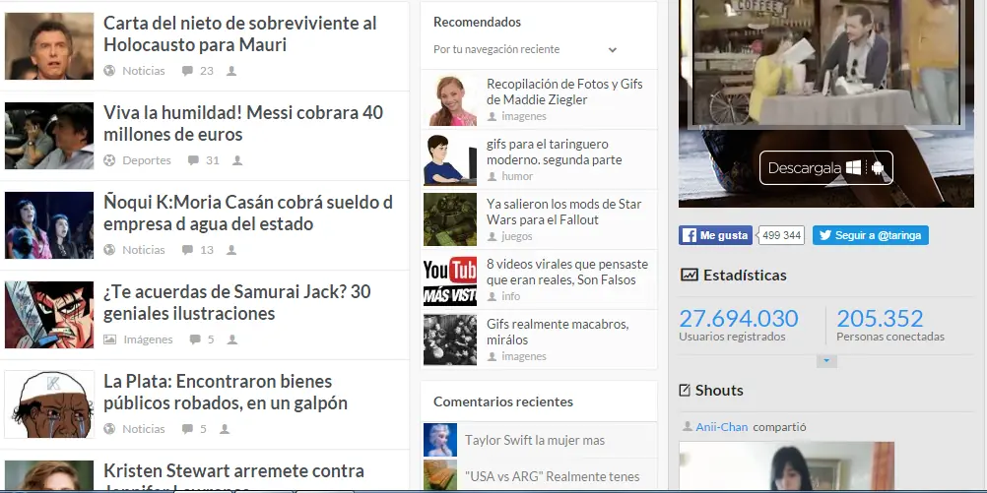The image size is (987, 493).
Task: Open the Anii-Chan shared shout image
Action: pos(786,466)
